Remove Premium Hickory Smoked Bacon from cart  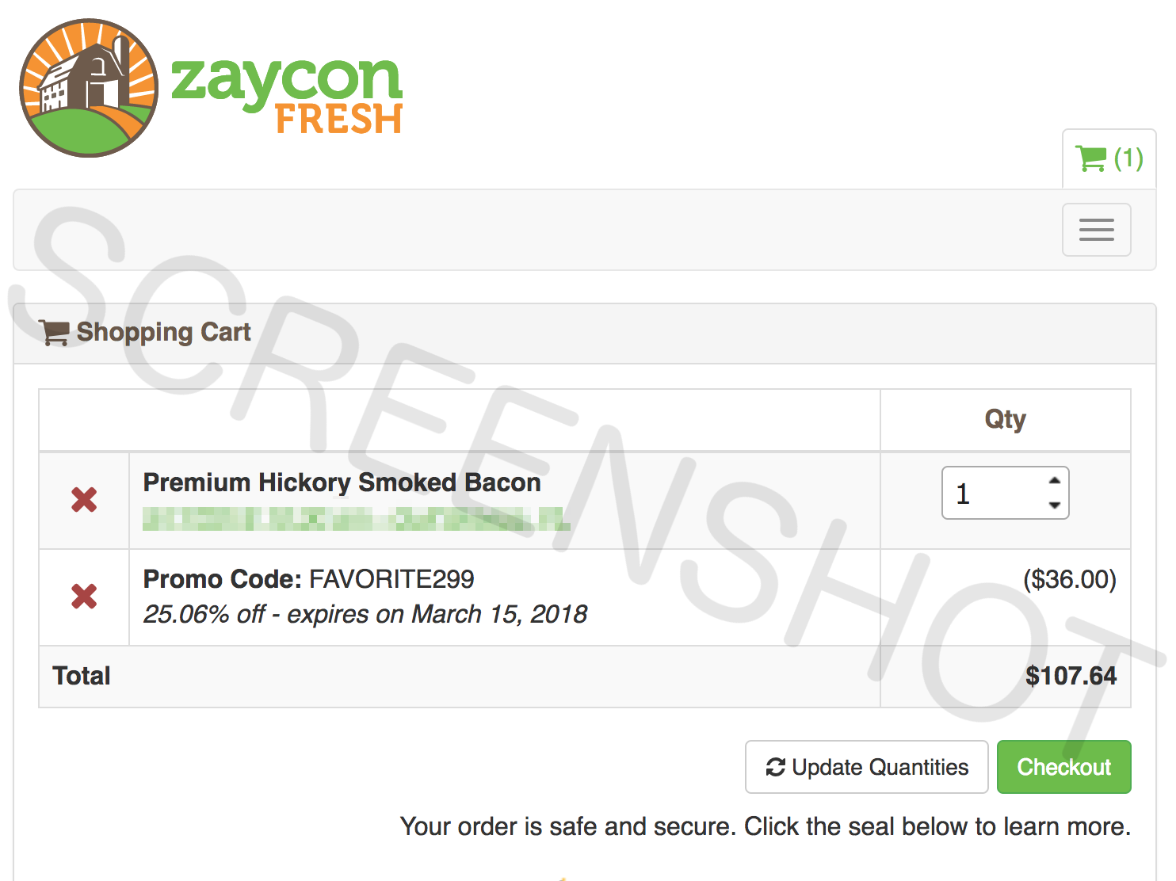[84, 500]
